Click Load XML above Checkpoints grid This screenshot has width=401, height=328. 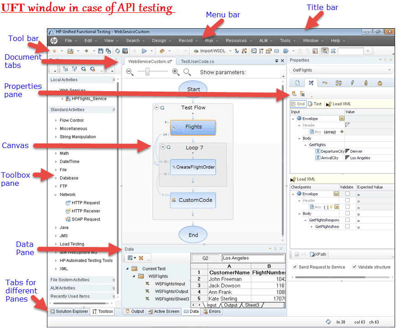tap(303, 179)
